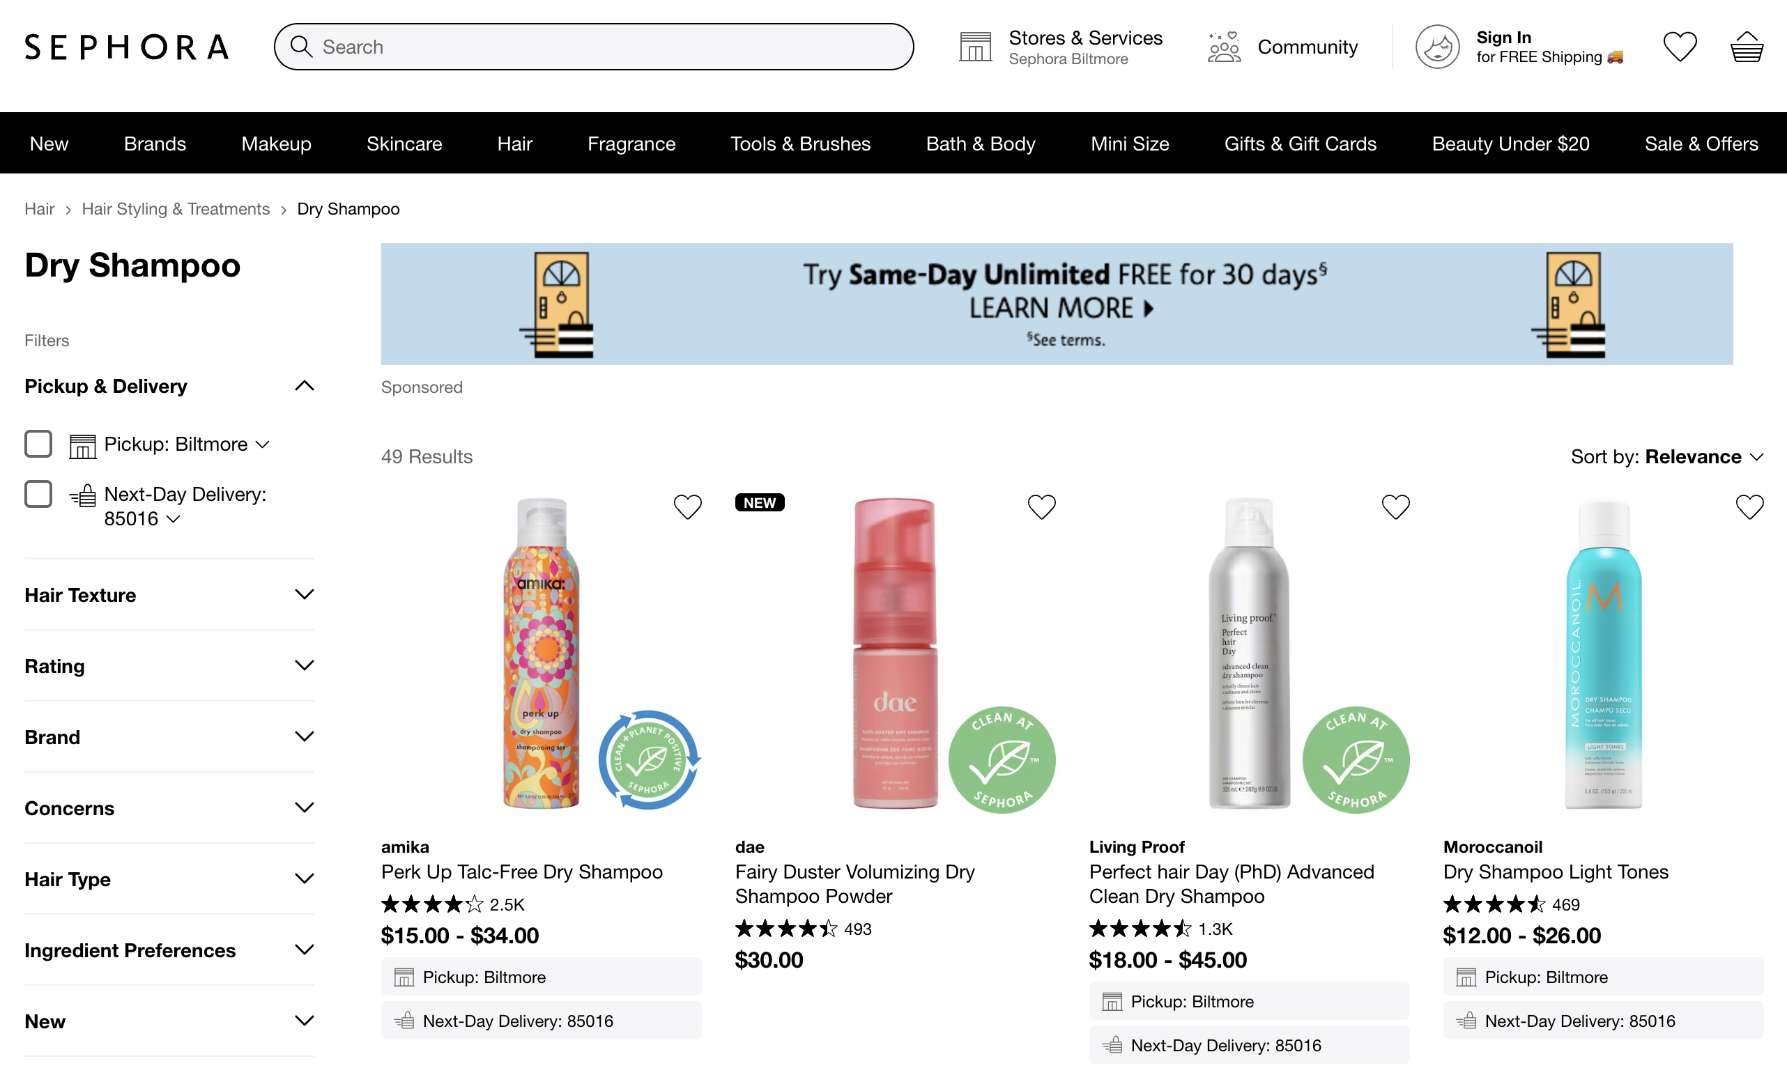
Task: Open Hair Styling & Treatments breadcrumb link
Action: click(176, 209)
